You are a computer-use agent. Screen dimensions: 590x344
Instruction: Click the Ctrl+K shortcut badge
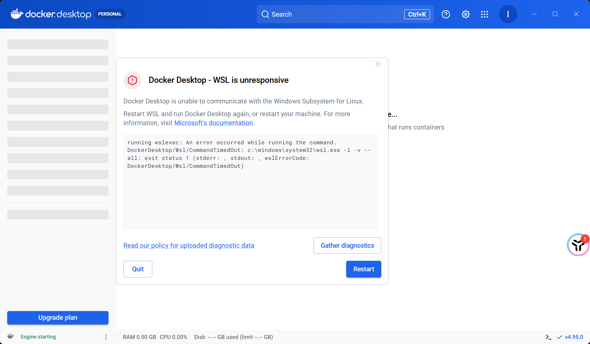tap(417, 14)
